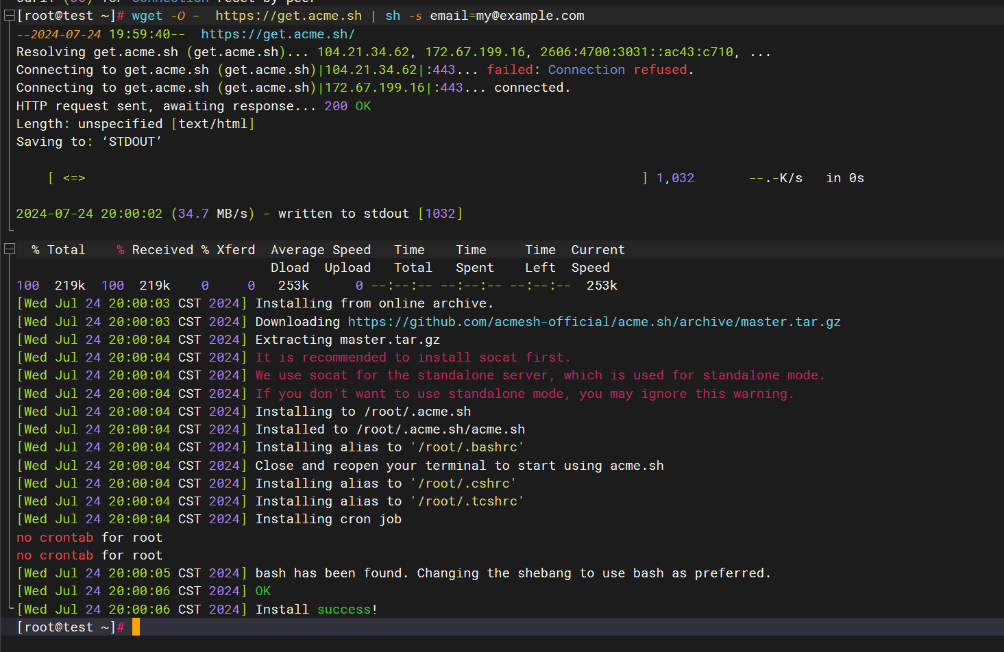
Task: Click the 'Average Speed' column header
Action: [x=321, y=250]
